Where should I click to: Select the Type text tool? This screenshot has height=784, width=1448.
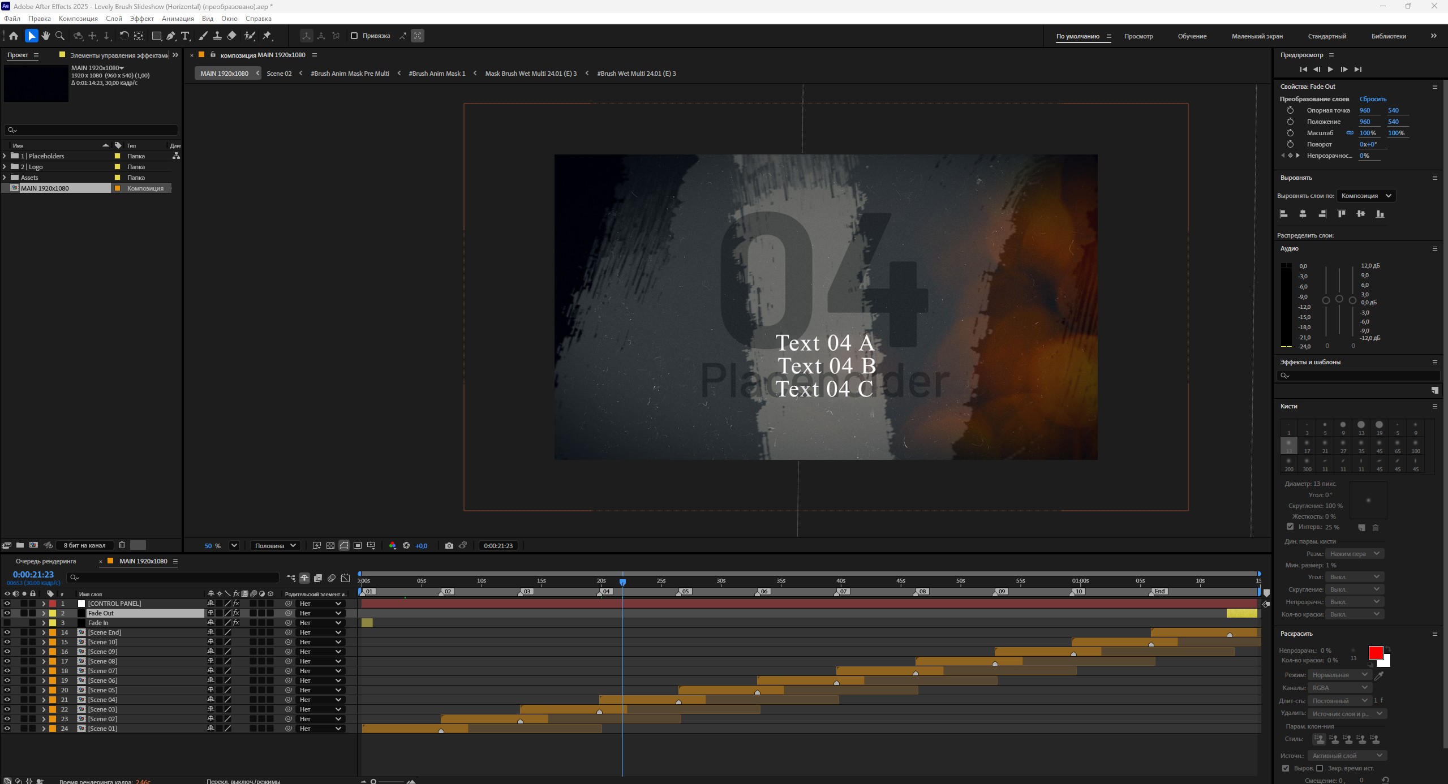[185, 36]
